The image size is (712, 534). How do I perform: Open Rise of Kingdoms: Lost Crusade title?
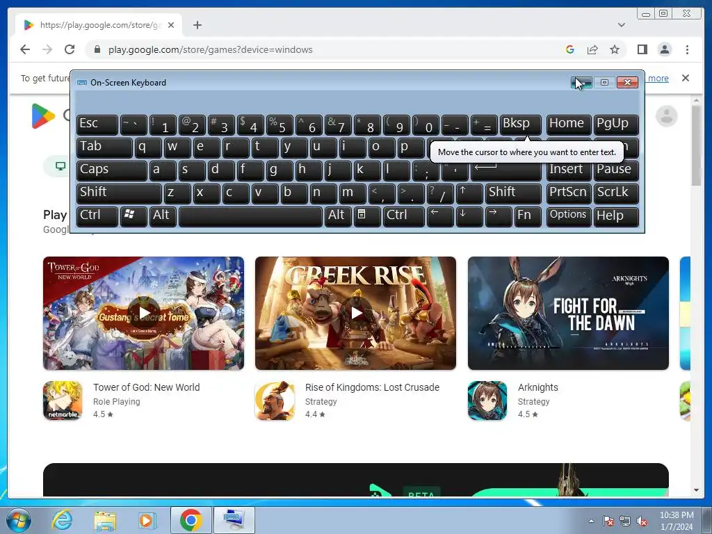[x=373, y=387]
